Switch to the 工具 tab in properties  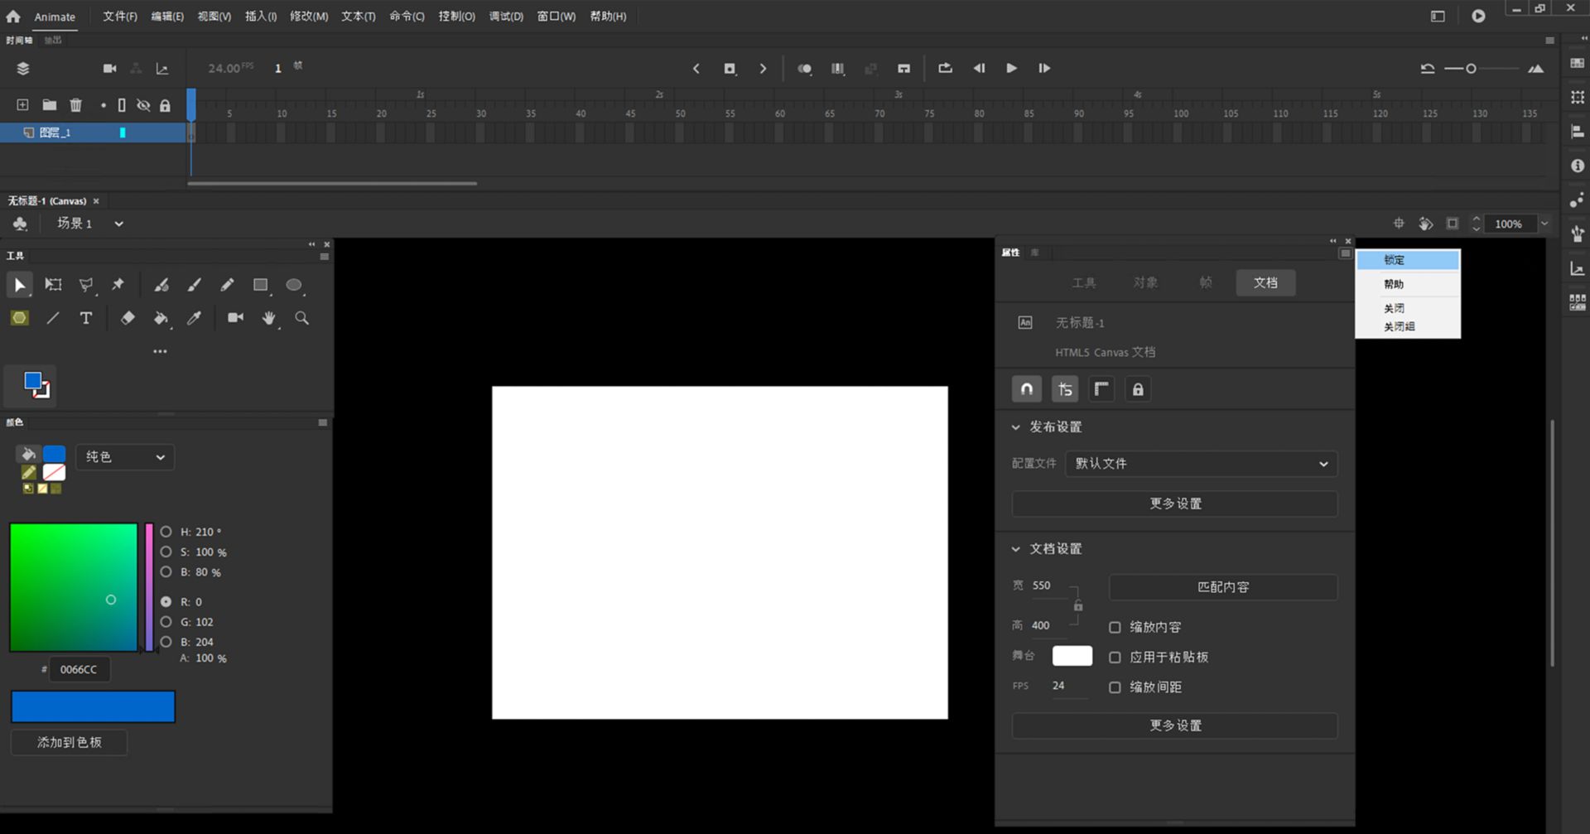pyautogui.click(x=1084, y=282)
